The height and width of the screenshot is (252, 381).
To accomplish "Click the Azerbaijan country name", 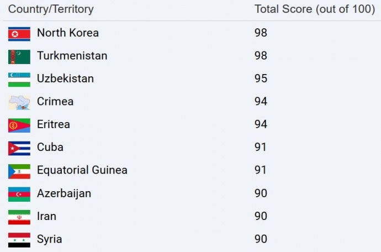I will click(x=64, y=193).
